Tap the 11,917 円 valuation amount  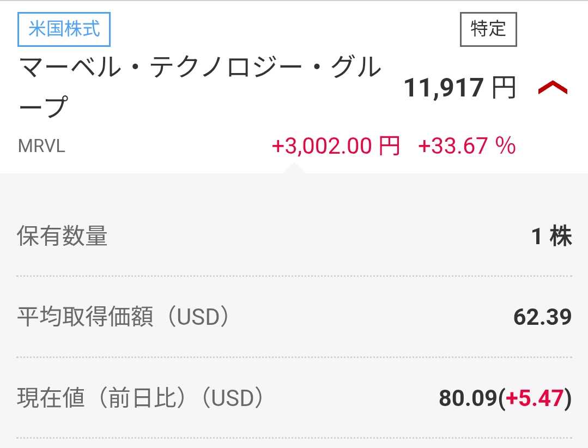coord(444,88)
